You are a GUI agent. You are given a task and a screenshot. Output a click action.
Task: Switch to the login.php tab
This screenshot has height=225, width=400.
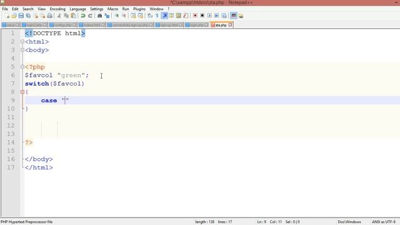coord(196,25)
